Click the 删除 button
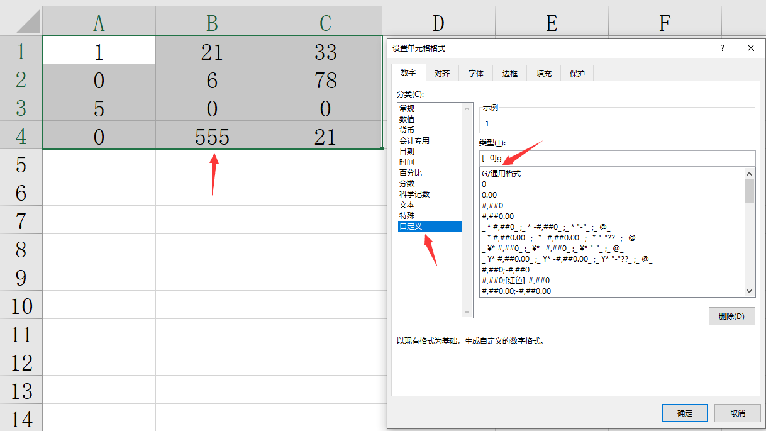 point(731,316)
